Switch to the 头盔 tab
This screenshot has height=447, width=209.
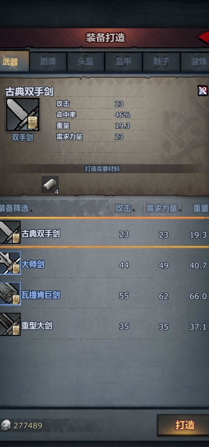click(x=86, y=62)
